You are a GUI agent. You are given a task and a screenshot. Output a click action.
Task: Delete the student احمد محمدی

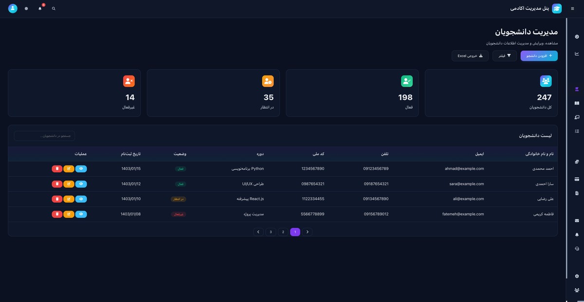tap(57, 169)
